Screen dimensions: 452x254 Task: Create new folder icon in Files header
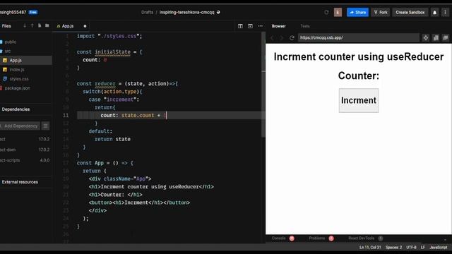[47, 26]
